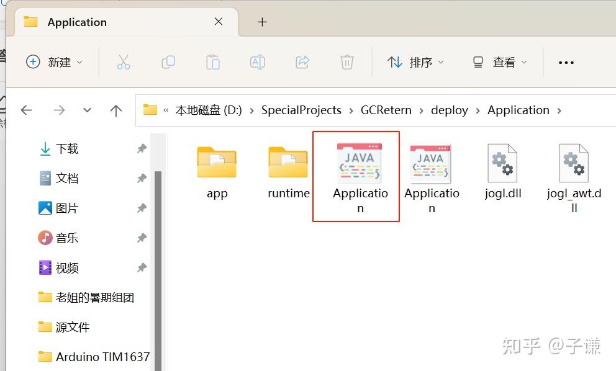Click the Cut icon in the toolbar

click(x=123, y=62)
